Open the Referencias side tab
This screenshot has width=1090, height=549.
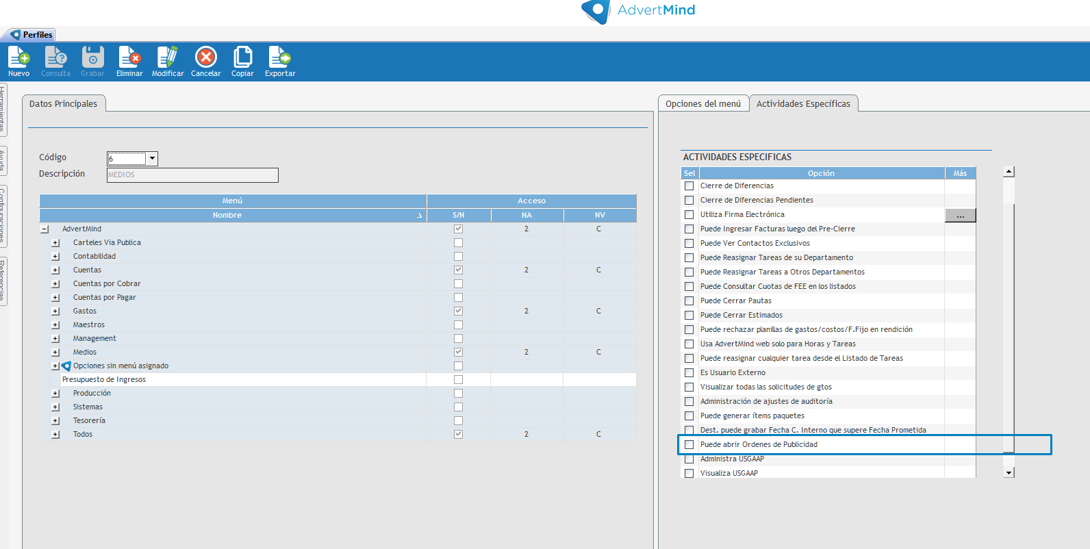point(3,281)
